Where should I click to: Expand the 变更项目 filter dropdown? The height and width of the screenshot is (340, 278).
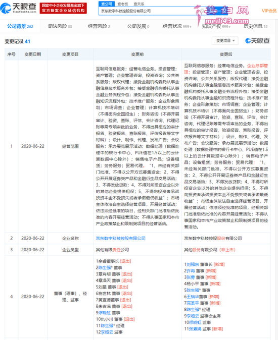coord(225,41)
